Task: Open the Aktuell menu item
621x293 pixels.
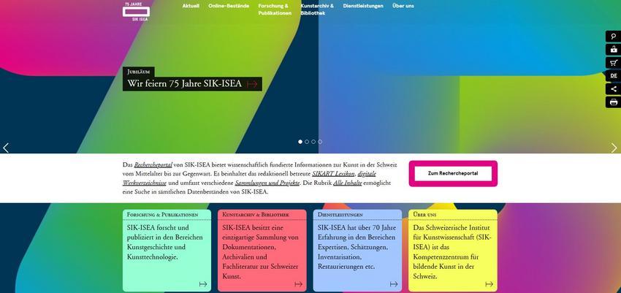Action: [190, 6]
